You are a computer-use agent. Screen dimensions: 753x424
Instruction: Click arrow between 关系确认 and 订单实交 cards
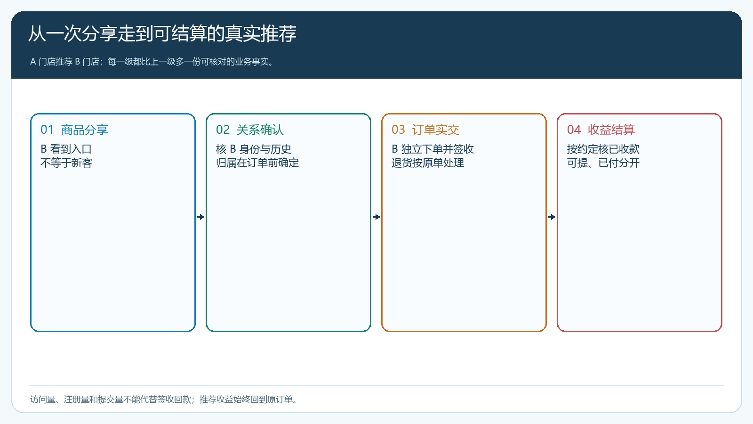click(376, 217)
